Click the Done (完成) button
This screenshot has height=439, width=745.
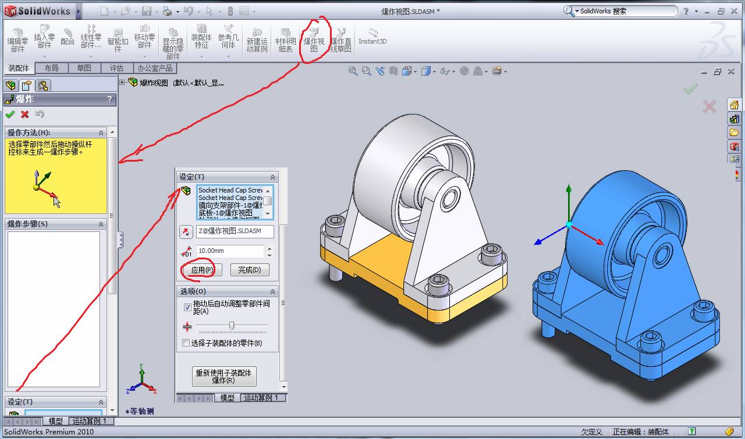point(250,270)
